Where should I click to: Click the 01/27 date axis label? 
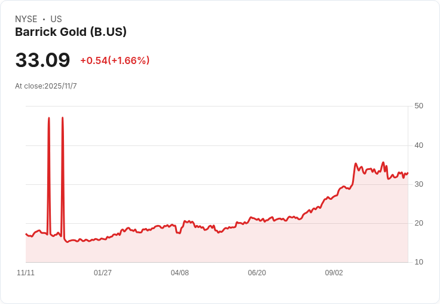[x=103, y=273]
